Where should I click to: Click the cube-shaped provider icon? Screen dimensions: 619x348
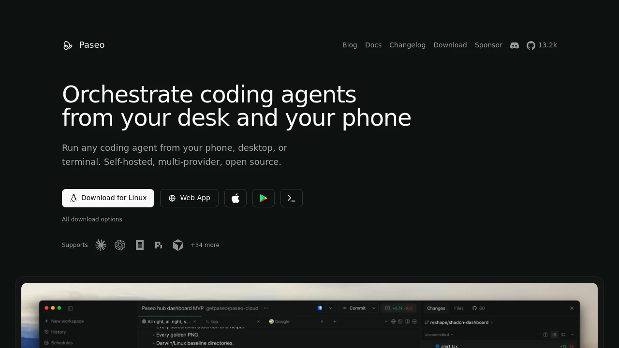click(178, 245)
